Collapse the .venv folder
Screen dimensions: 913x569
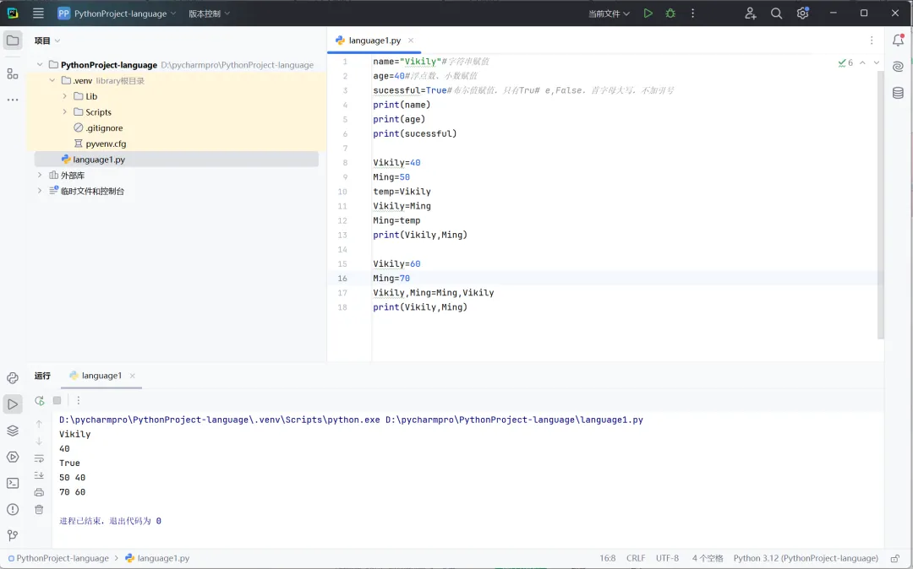click(52, 80)
